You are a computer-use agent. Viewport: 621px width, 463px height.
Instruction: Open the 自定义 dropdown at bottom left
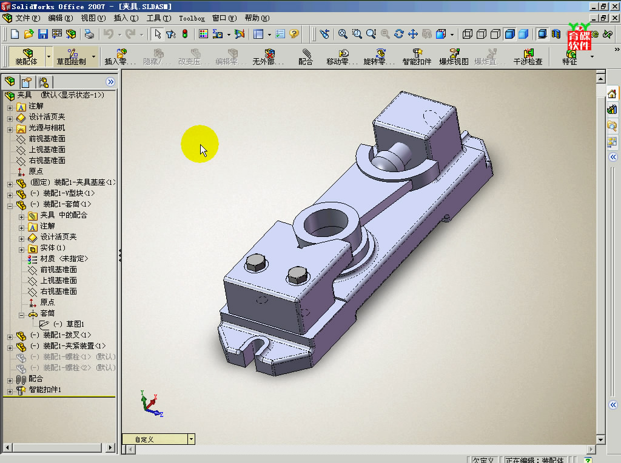click(x=191, y=439)
